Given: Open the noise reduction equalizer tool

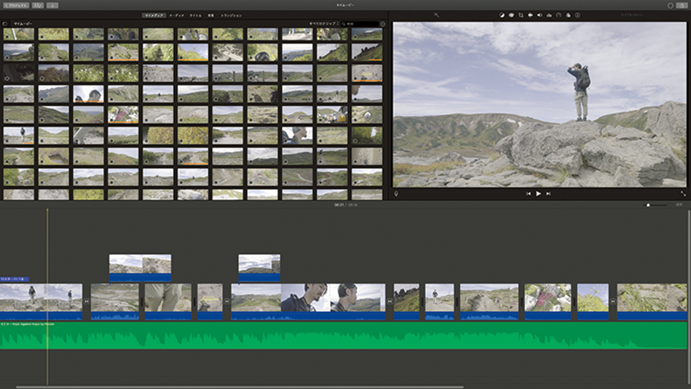Looking at the screenshot, I should [548, 15].
